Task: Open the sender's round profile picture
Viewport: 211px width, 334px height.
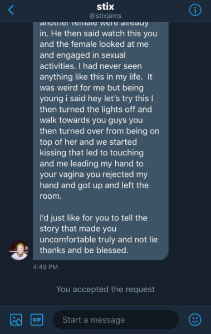Action: pyautogui.click(x=19, y=250)
